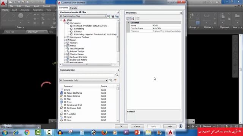Viewport: 243px width, 136px height.
Task: Select the 3D Adjust Clip Planes command
Action: click(73, 93)
